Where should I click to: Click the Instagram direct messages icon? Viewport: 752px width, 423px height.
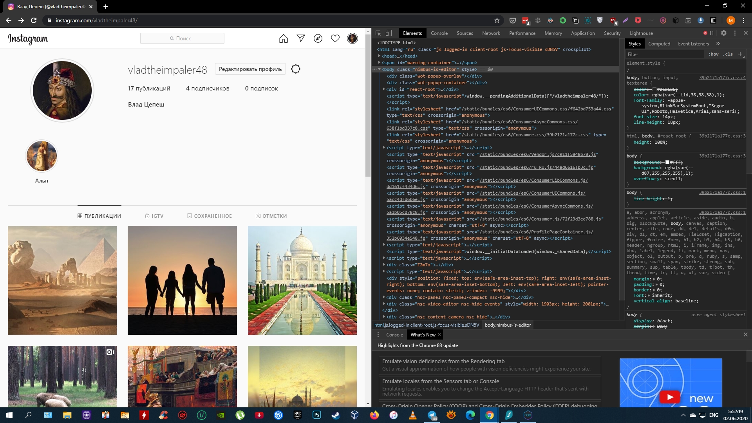[x=300, y=38]
